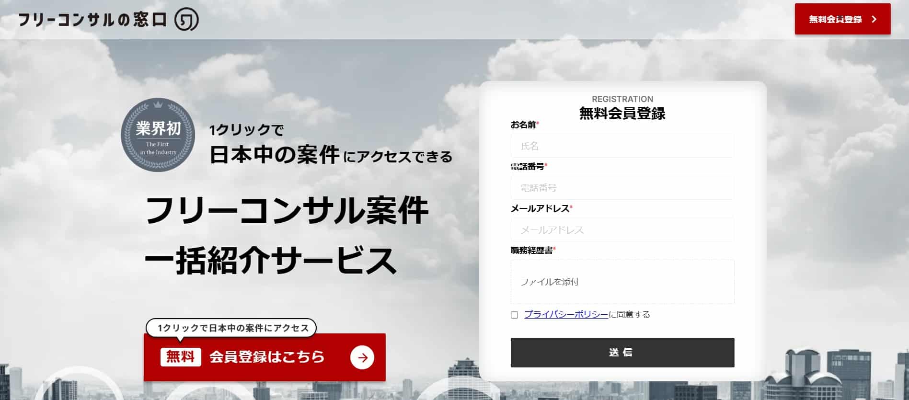Focus the 電話番号 input field
Image resolution: width=909 pixels, height=400 pixels.
(x=622, y=187)
